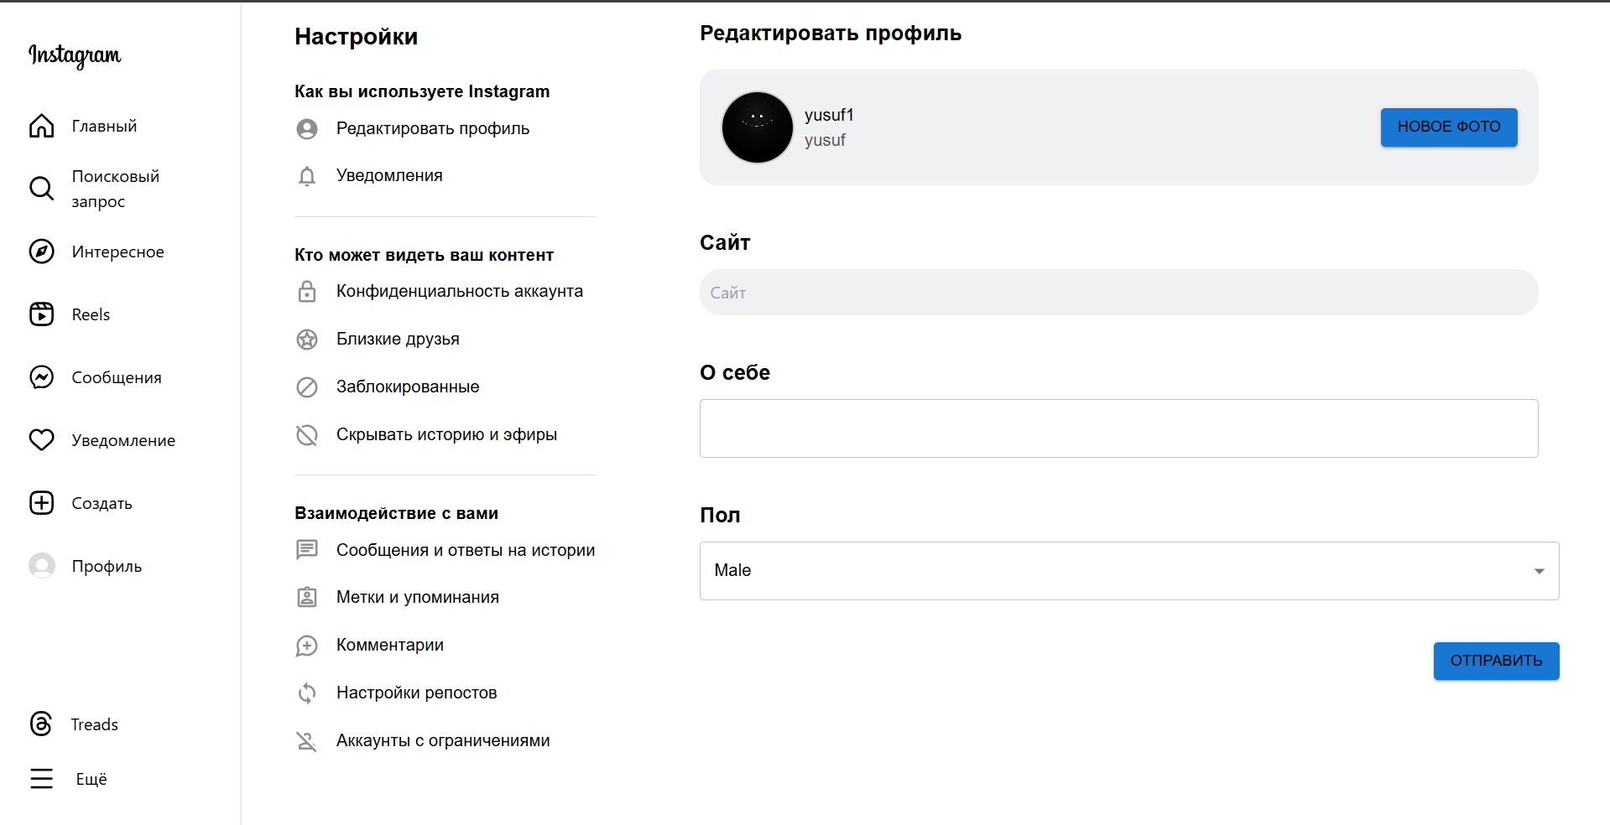Click the gender dropdown arrow
The width and height of the screenshot is (1610, 825).
click(x=1539, y=570)
